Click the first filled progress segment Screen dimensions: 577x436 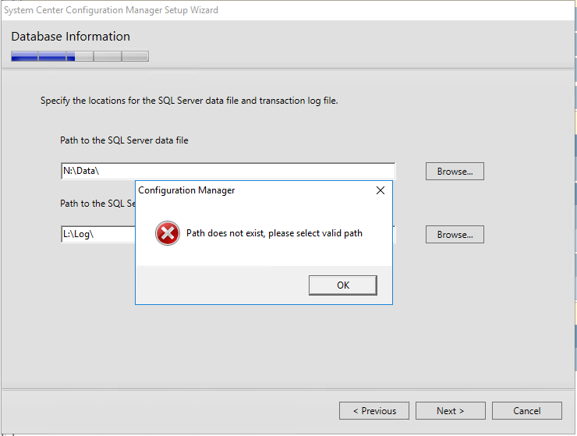[25, 56]
